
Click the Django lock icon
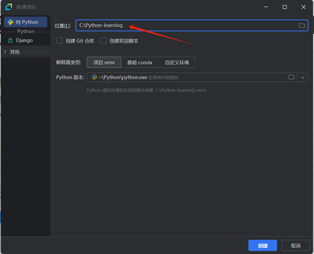point(10,40)
